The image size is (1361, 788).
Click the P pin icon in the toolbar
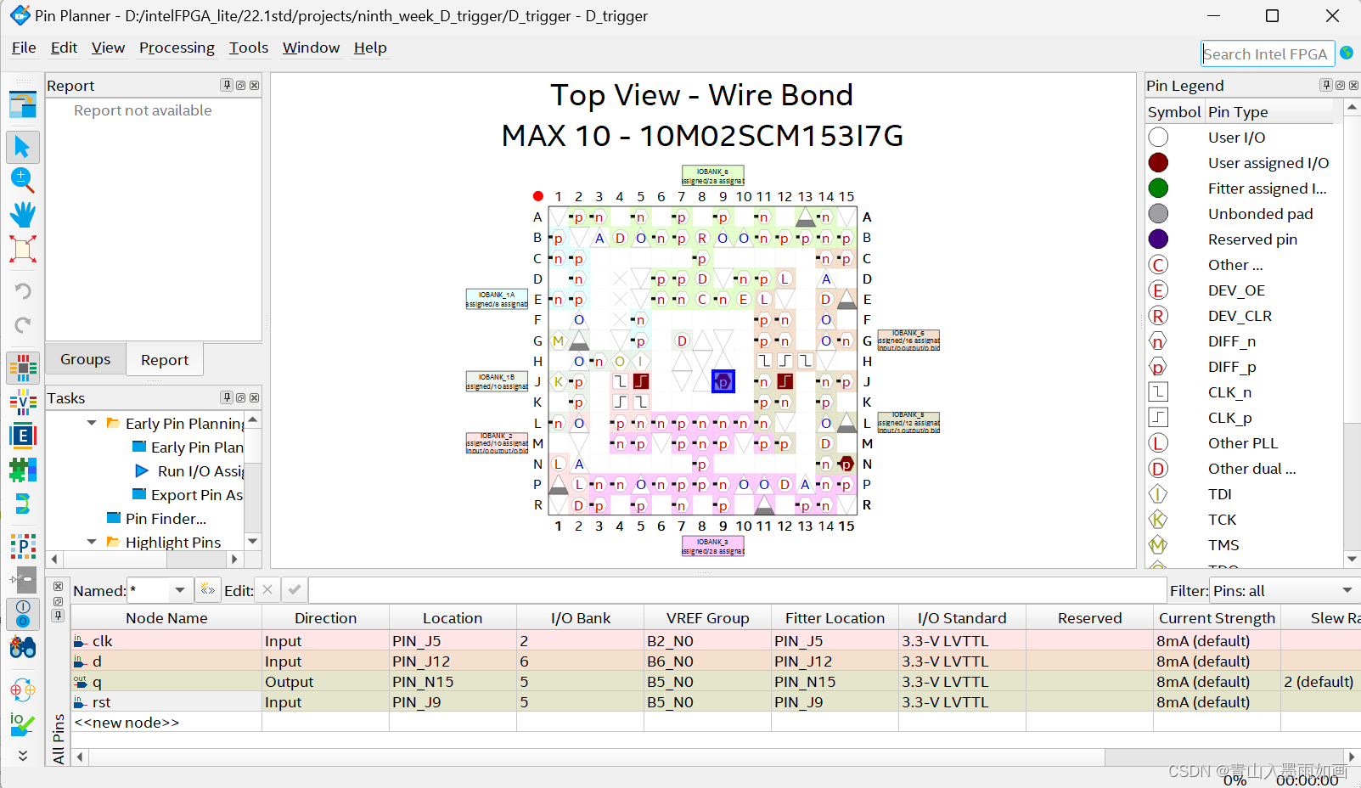coord(23,545)
